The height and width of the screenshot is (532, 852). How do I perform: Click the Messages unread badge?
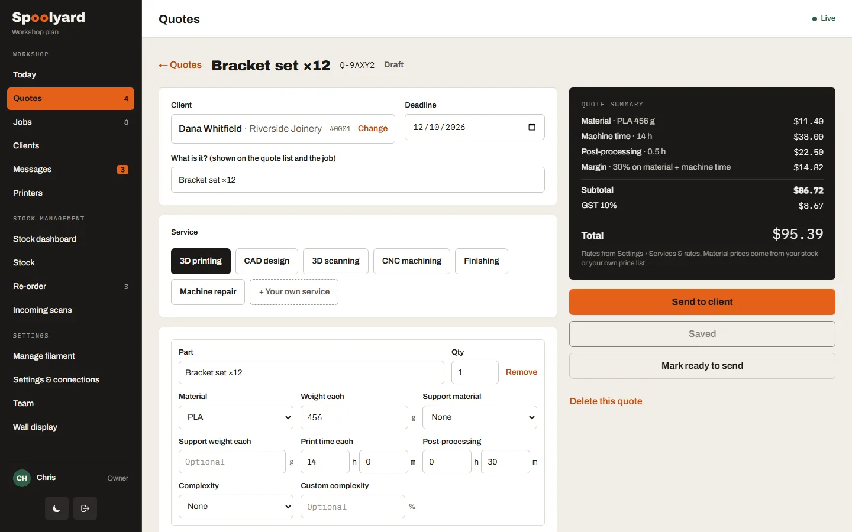click(122, 170)
